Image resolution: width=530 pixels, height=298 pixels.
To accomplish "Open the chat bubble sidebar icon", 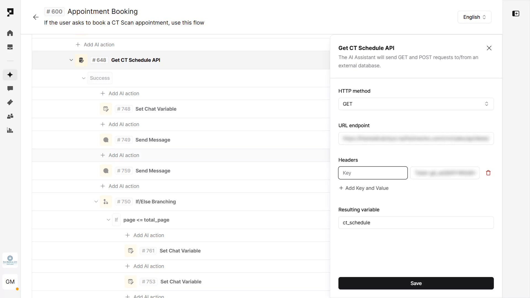I will 10,89.
